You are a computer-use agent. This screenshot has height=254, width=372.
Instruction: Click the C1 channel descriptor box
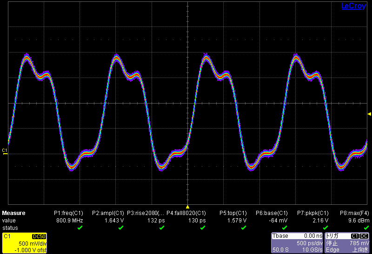(27, 243)
